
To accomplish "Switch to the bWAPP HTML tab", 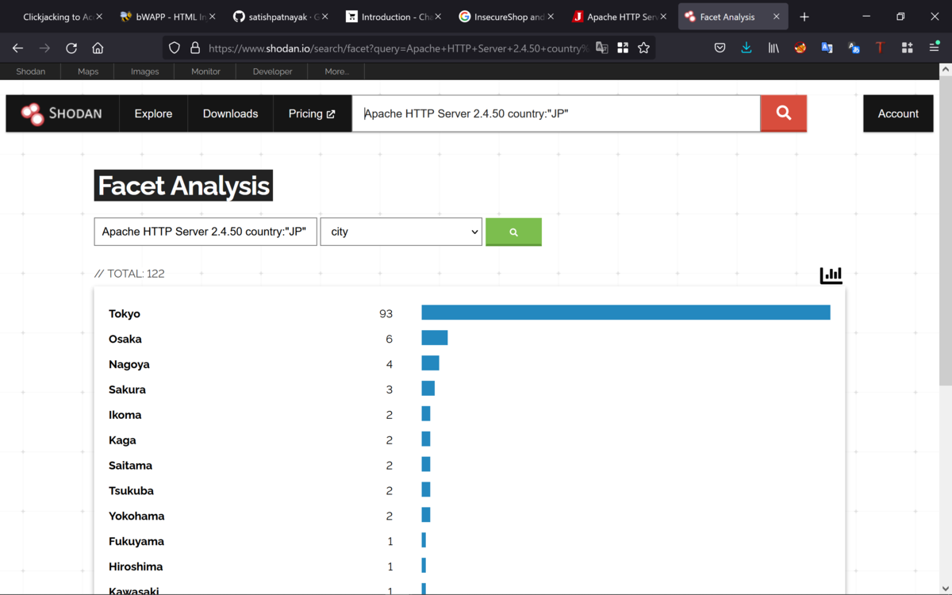I will (x=167, y=17).
